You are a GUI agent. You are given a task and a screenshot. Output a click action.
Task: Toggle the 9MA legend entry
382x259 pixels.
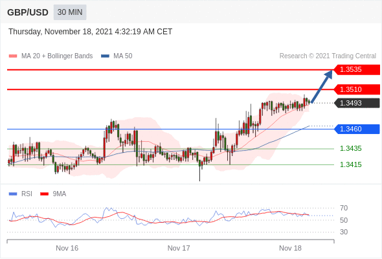[x=53, y=194]
